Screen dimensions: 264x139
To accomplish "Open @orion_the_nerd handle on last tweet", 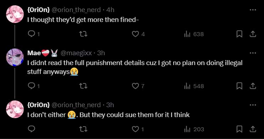I will pos(76,105).
